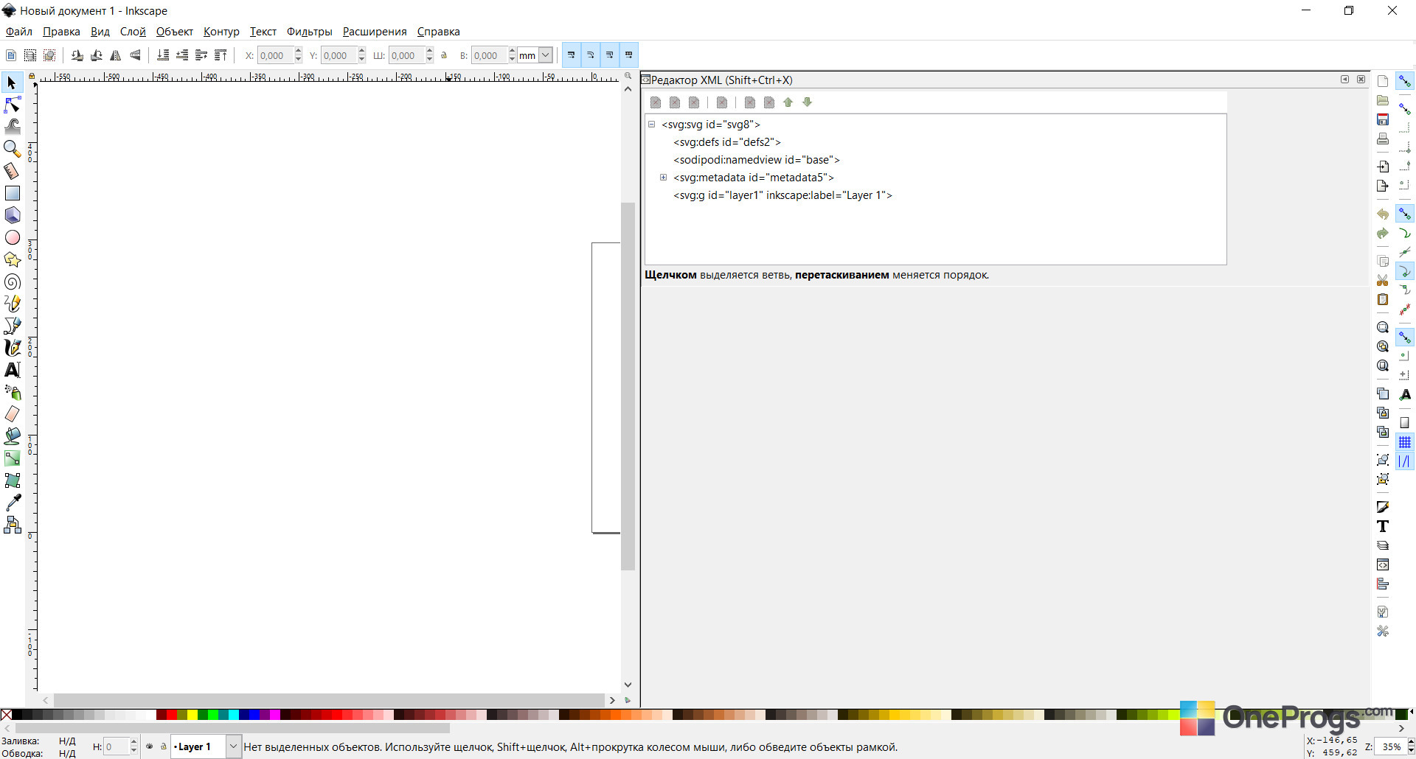The height and width of the screenshot is (759, 1416).
Task: Choose the Tweak tool in the toolbox
Action: pos(13,127)
